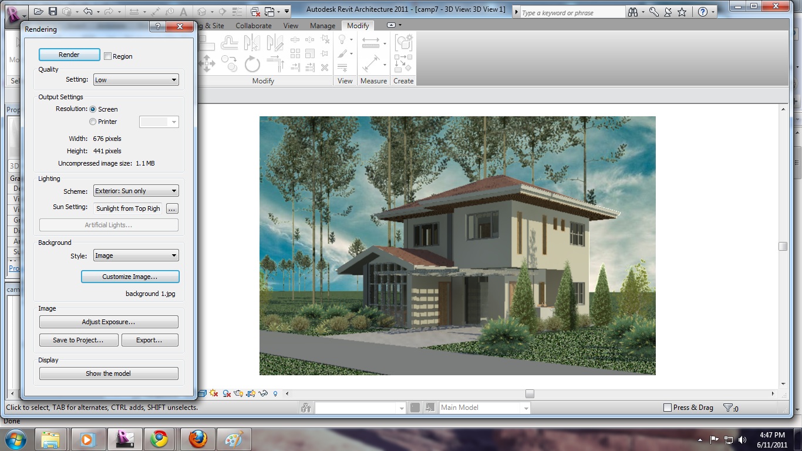Open the Quality Setting dropdown showing Low
802x451 pixels.
tap(136, 80)
